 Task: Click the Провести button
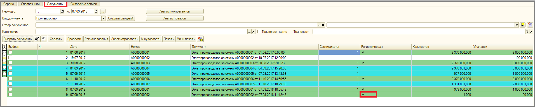pyautogui.click(x=74, y=39)
